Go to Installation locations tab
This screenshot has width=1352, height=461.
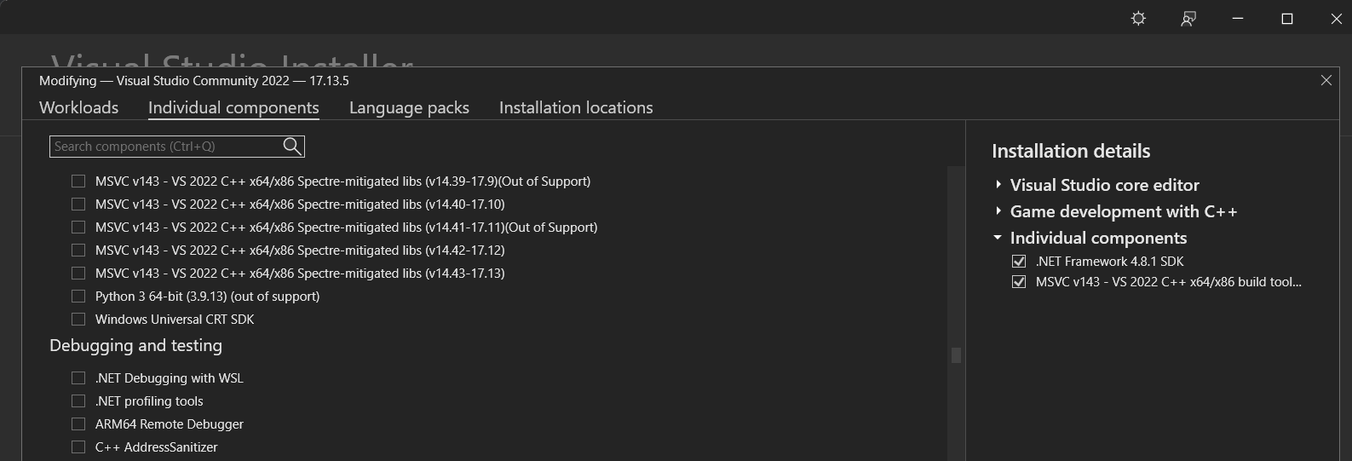[576, 107]
